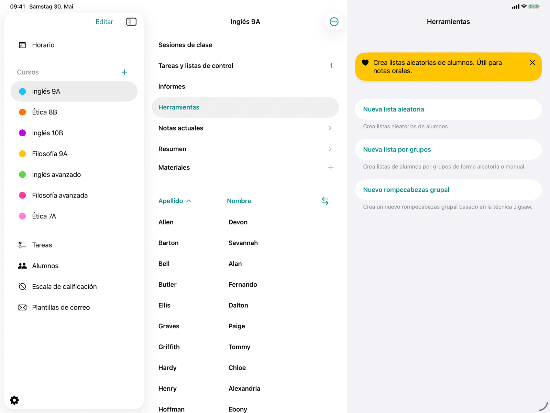Viewport: 550px width, 413px height.
Task: Open settings gear icon
Action: pyautogui.click(x=14, y=400)
